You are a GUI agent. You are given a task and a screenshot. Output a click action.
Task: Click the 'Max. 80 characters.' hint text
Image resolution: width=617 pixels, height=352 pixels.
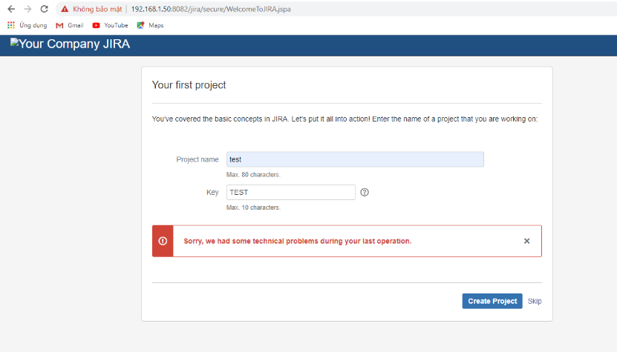(253, 175)
